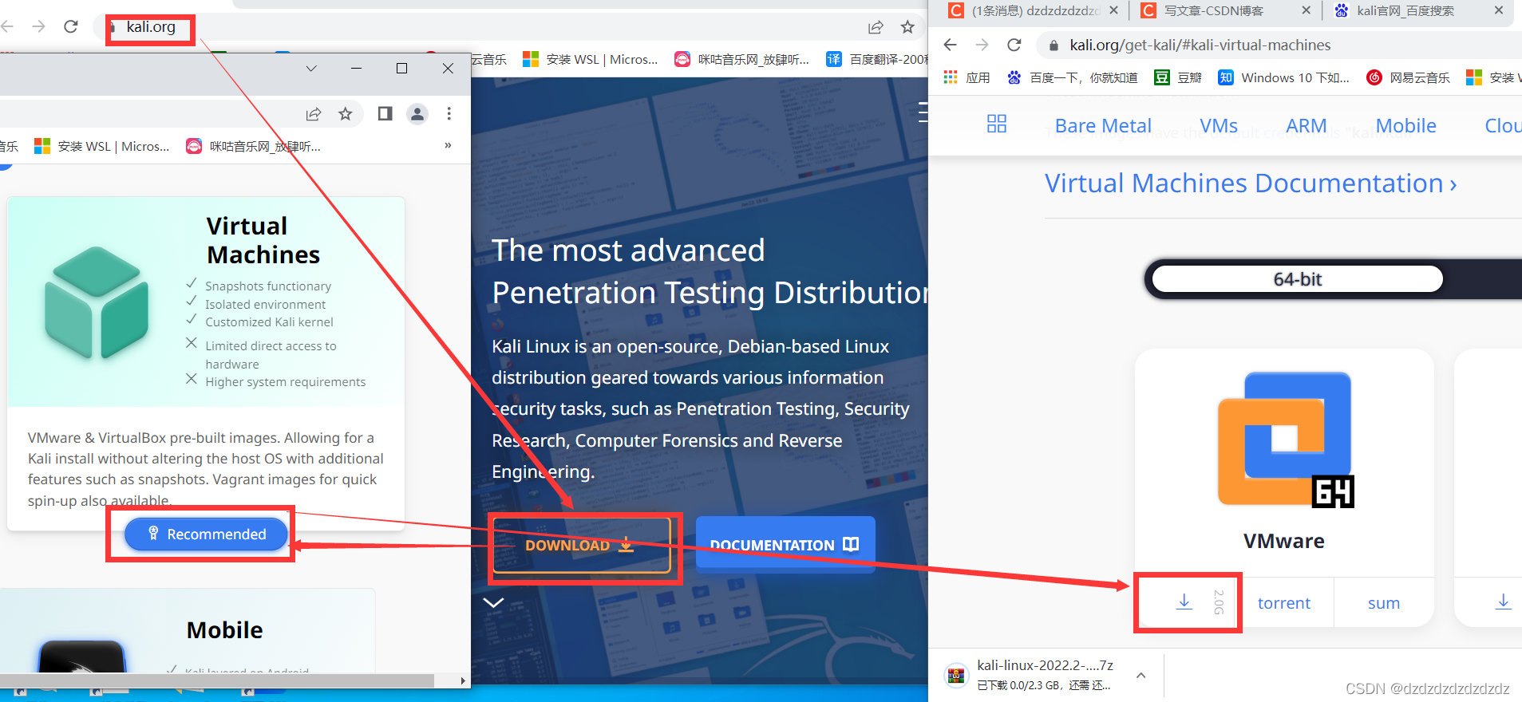Click the DOCUMENTATION button on Kali homepage
This screenshot has width=1522, height=702.
point(785,545)
